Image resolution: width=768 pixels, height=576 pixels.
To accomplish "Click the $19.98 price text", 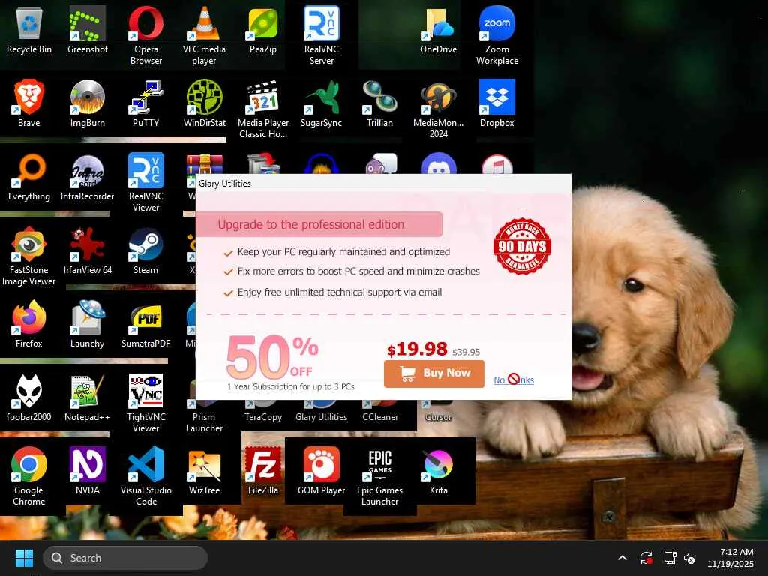I will (x=417, y=349).
